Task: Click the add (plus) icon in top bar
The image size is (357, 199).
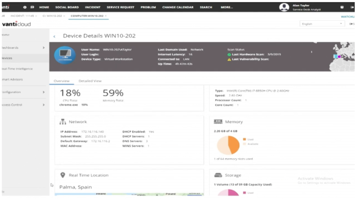Action: 25,7
